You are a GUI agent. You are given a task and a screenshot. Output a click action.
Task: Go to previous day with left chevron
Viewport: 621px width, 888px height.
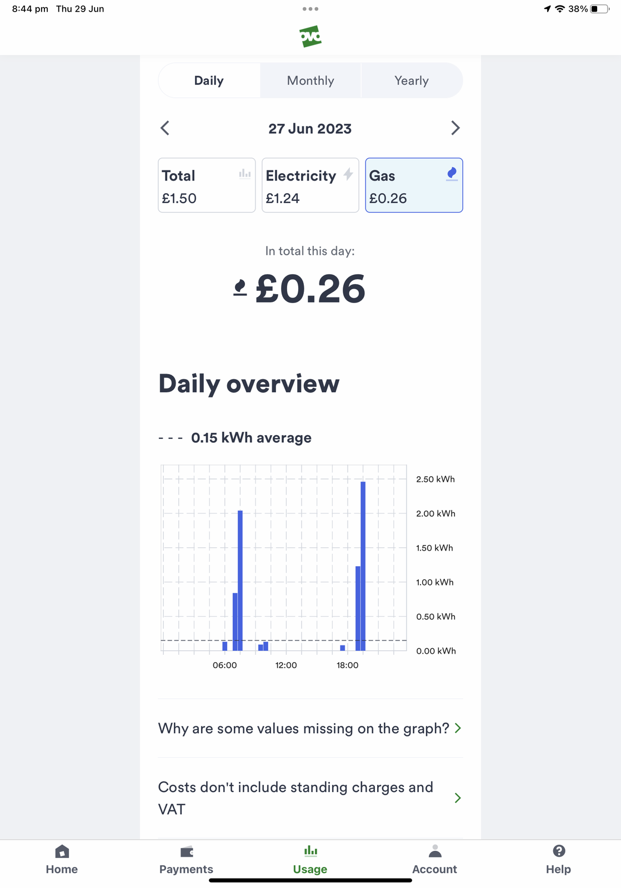165,128
